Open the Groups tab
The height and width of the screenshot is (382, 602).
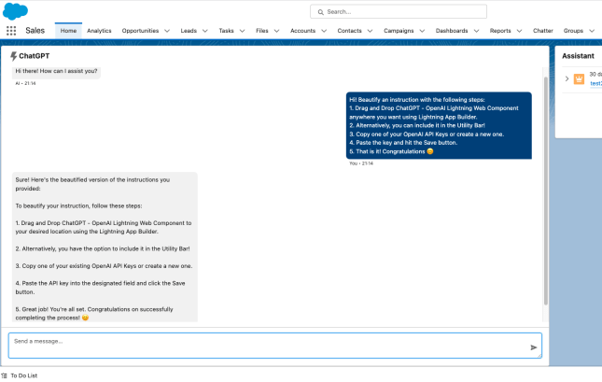[573, 31]
